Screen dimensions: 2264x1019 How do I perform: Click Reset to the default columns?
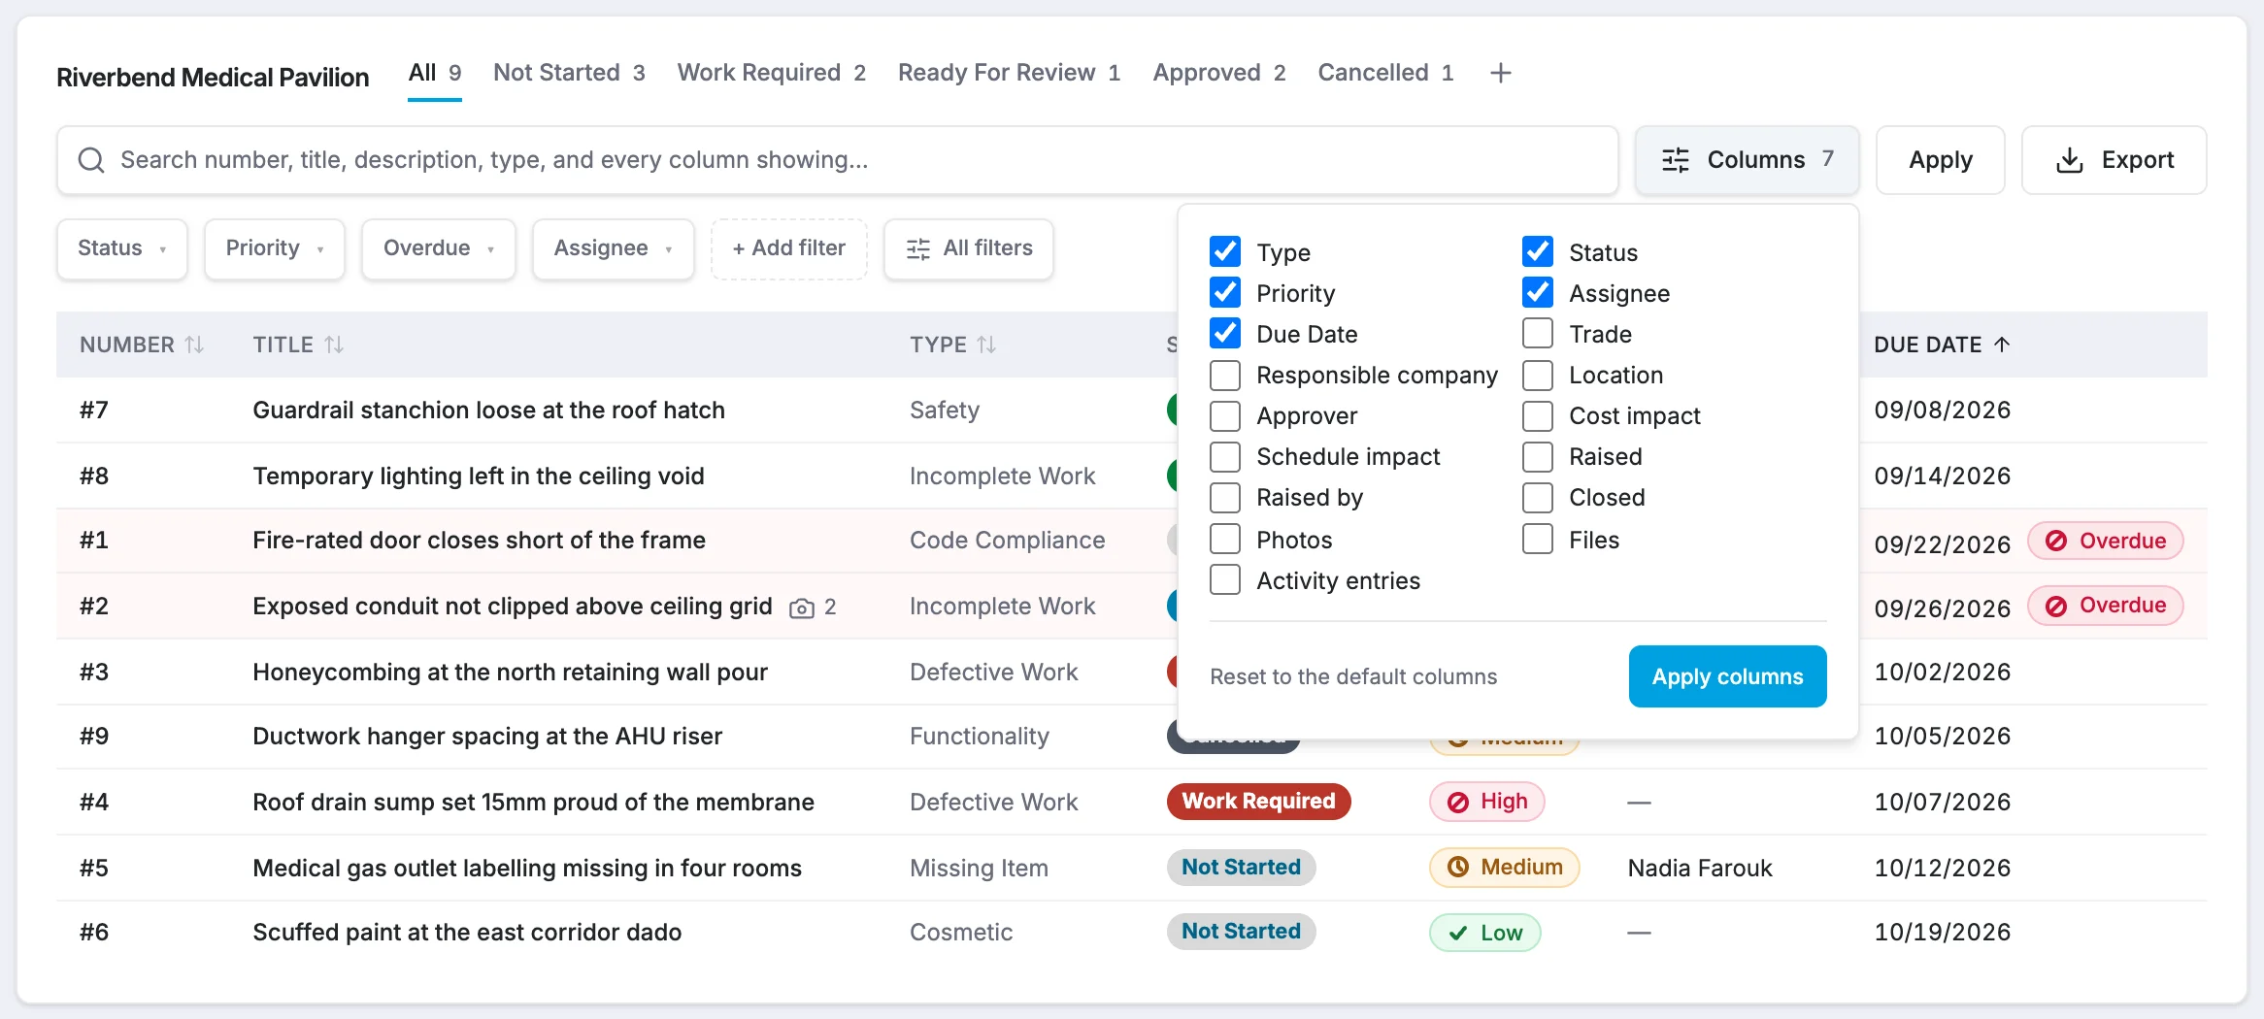coord(1353,676)
